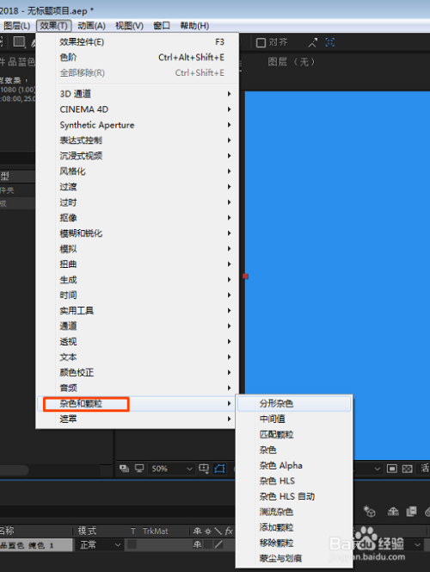Open the 正常 blending mode dropdown
Viewport: 430px width, 572px height.
coord(100,545)
